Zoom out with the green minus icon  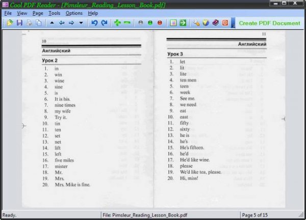coord(127,23)
